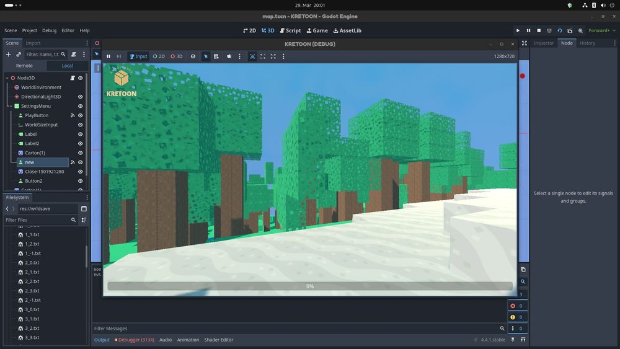Click the Attach Script icon in Scene dock

pos(74,54)
